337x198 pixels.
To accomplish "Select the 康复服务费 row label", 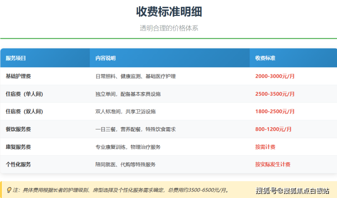I will point(18,147).
